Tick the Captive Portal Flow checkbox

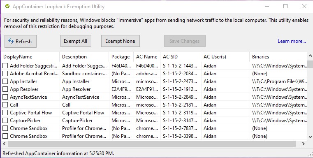point(5,113)
